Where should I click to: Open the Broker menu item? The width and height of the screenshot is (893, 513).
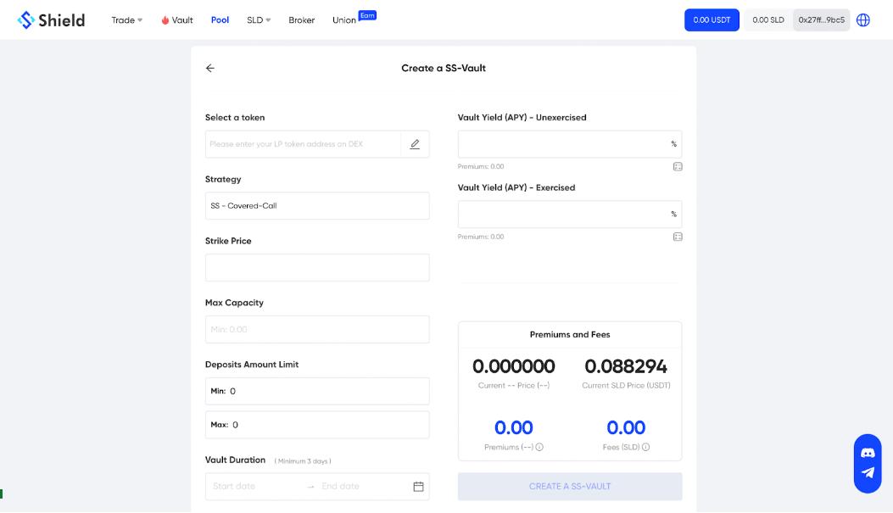(301, 20)
